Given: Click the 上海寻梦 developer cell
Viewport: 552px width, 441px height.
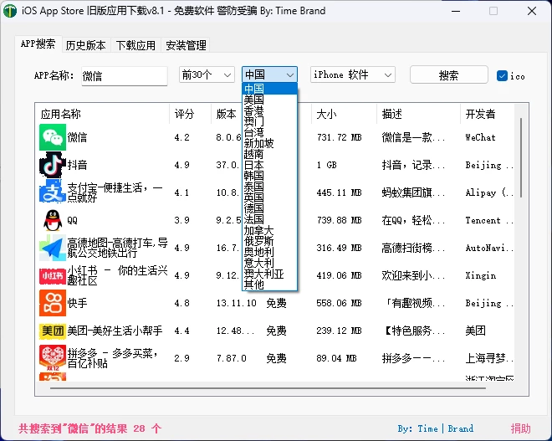Looking at the screenshot, I should click(x=489, y=358).
